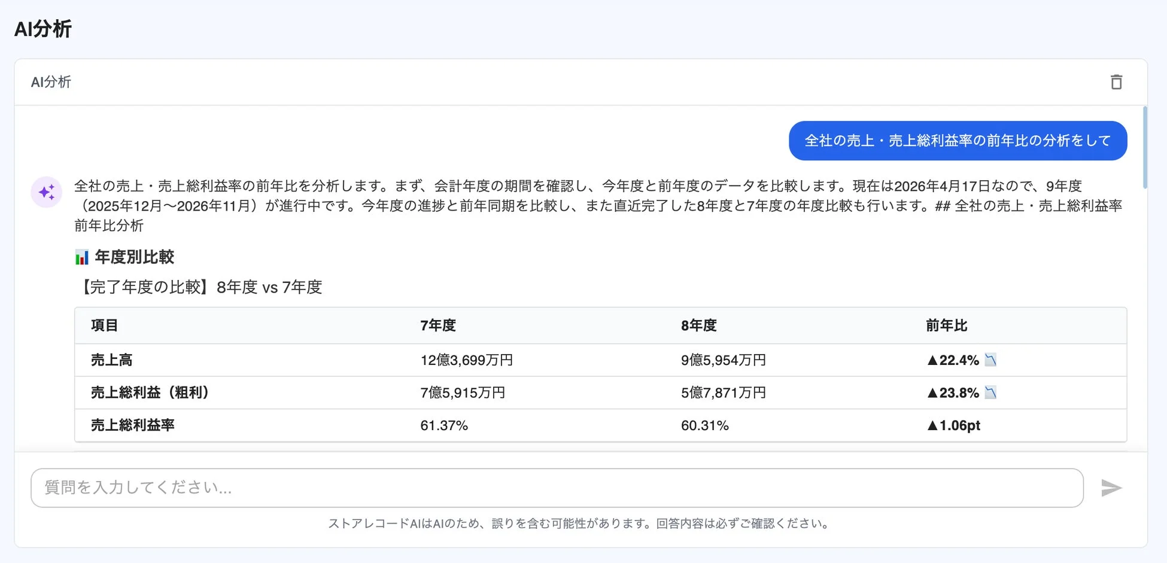The image size is (1167, 563).
Task: Click the AI分析 panel header label
Action: coord(51,82)
